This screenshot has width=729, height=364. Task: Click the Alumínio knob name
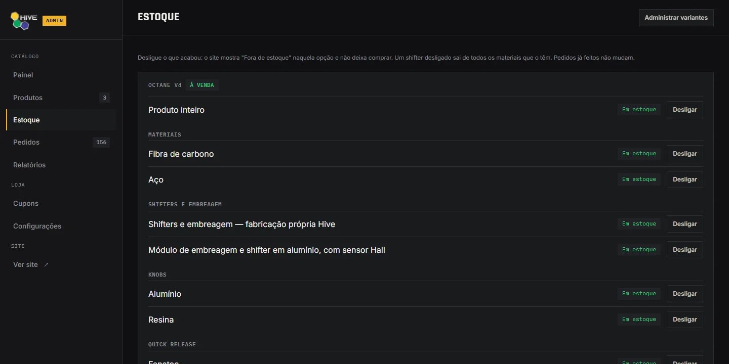[x=165, y=294]
